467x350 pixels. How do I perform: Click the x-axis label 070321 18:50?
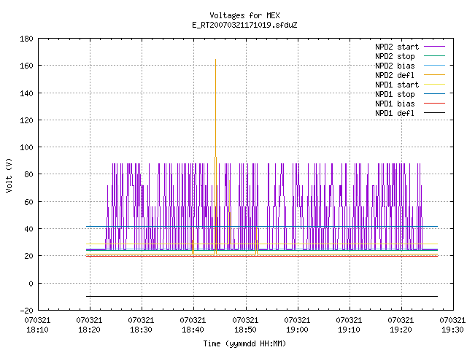[245, 325]
